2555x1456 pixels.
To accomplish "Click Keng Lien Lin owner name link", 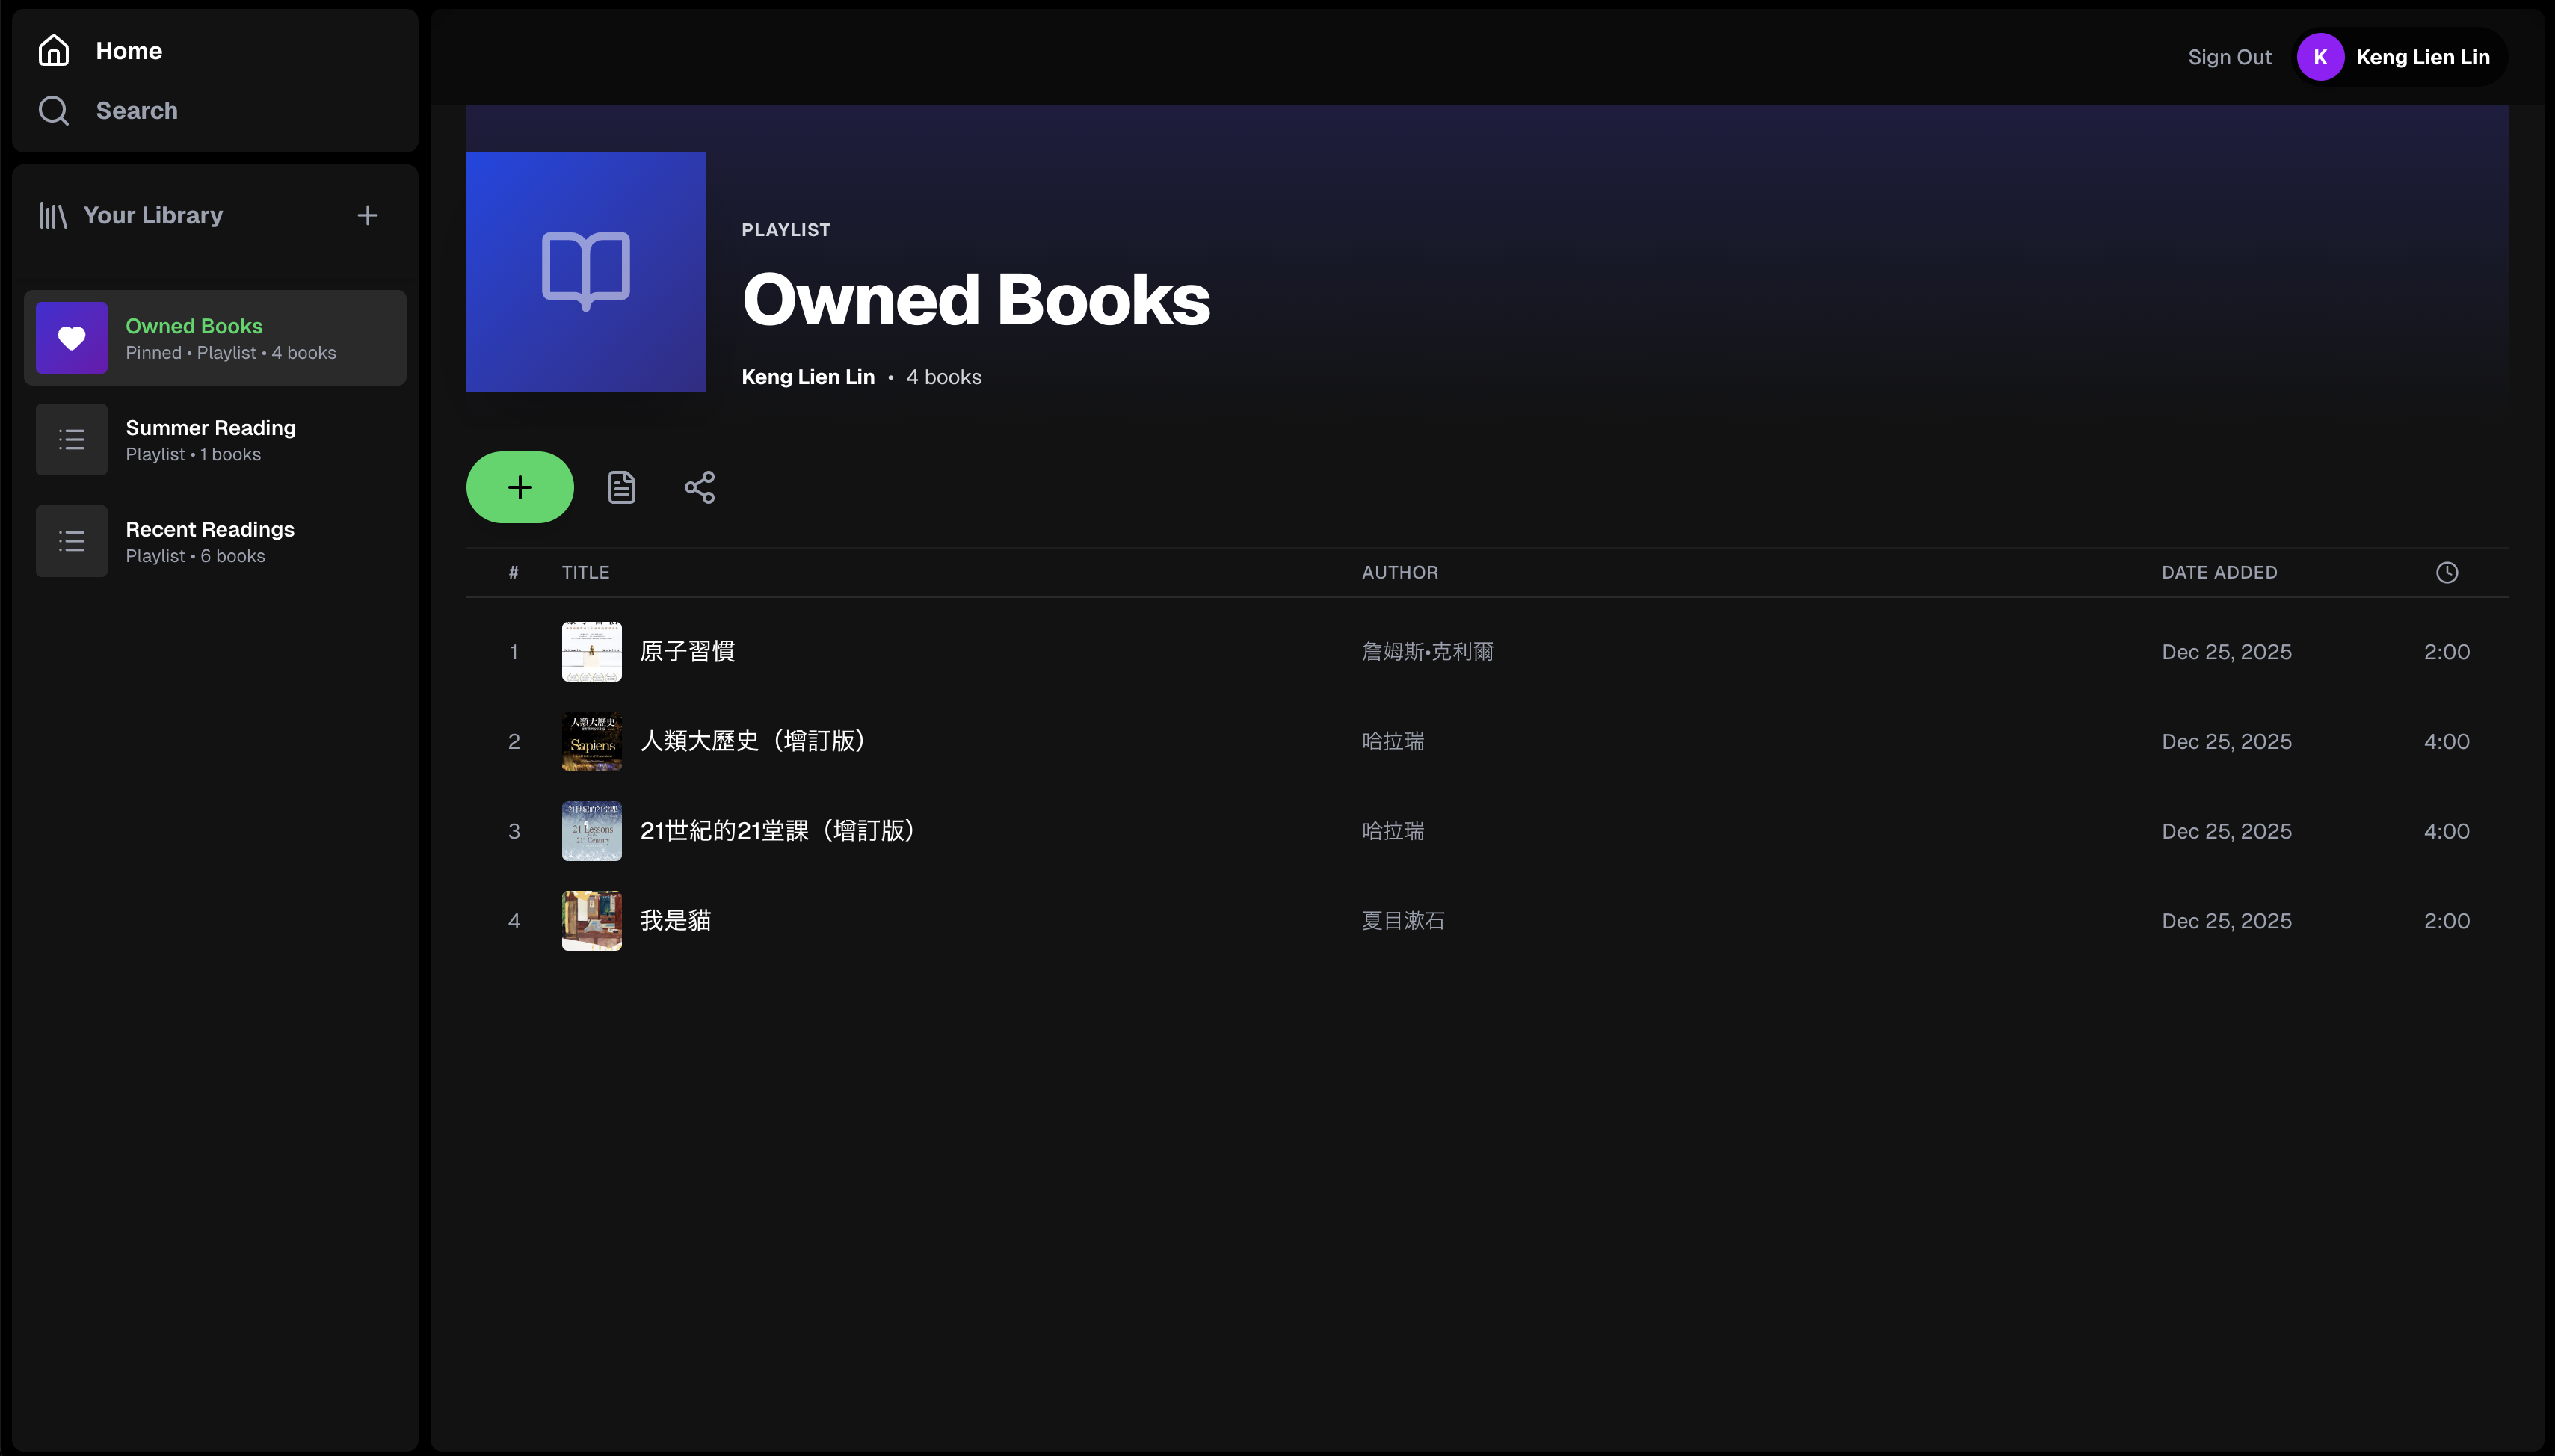I will tap(807, 377).
